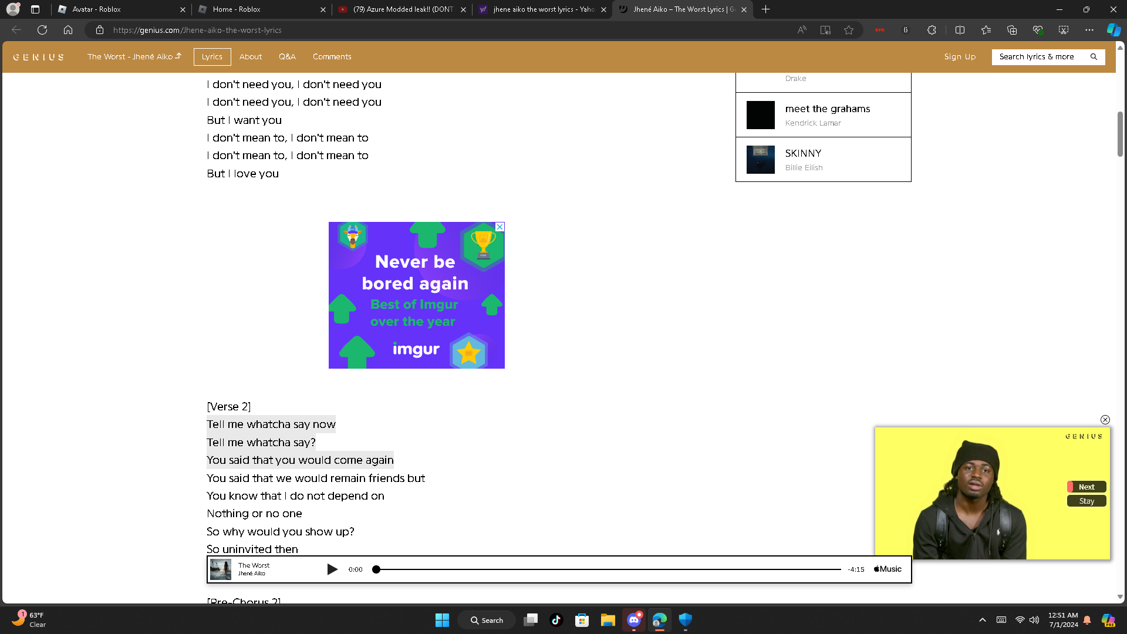Click Stay in the Genius video popup
This screenshot has height=634, width=1127.
[x=1086, y=501]
